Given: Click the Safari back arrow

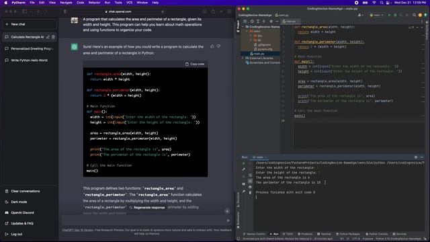Looking at the screenshot, I should pyautogui.click(x=38, y=11).
